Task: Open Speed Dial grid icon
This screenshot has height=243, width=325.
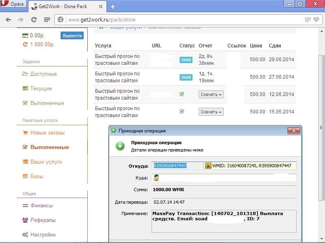Action: (x=47, y=19)
